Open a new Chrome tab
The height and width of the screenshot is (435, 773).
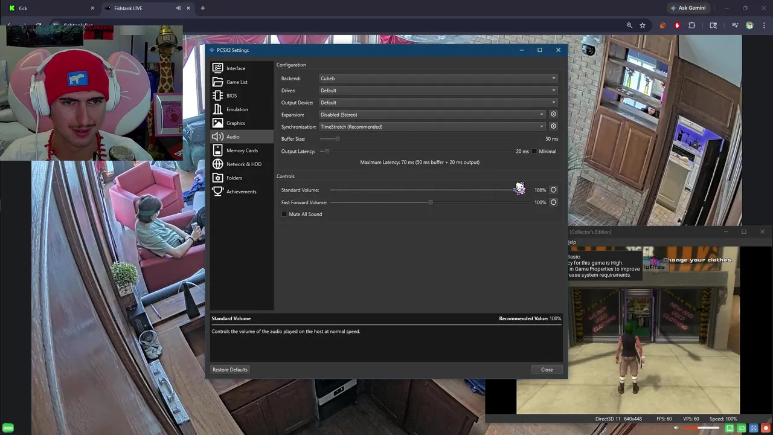[x=203, y=8]
